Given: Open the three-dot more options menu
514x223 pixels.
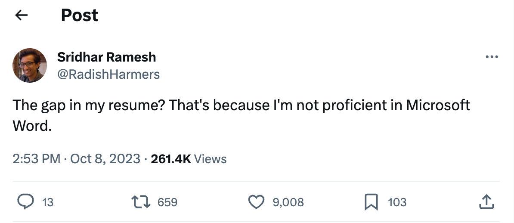Looking at the screenshot, I should point(491,57).
